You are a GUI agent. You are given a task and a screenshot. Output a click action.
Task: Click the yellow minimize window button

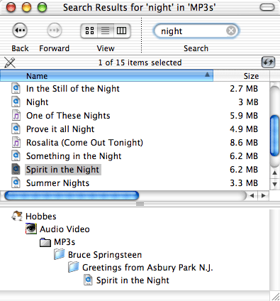[x=26, y=7]
